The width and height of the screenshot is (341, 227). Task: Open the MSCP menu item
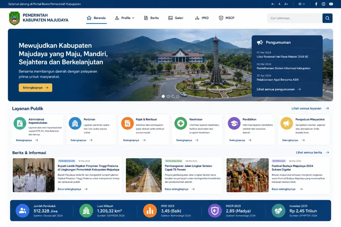point(227,18)
